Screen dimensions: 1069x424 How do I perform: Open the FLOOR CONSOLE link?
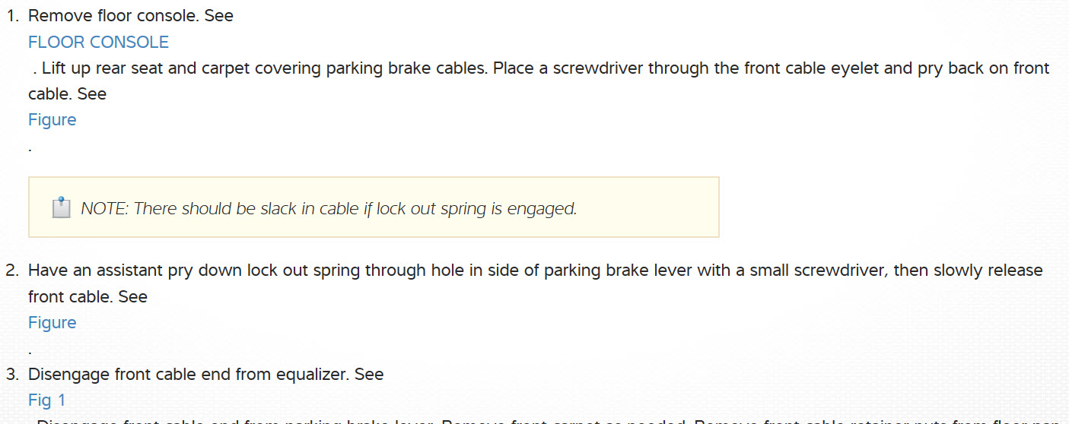(x=98, y=42)
